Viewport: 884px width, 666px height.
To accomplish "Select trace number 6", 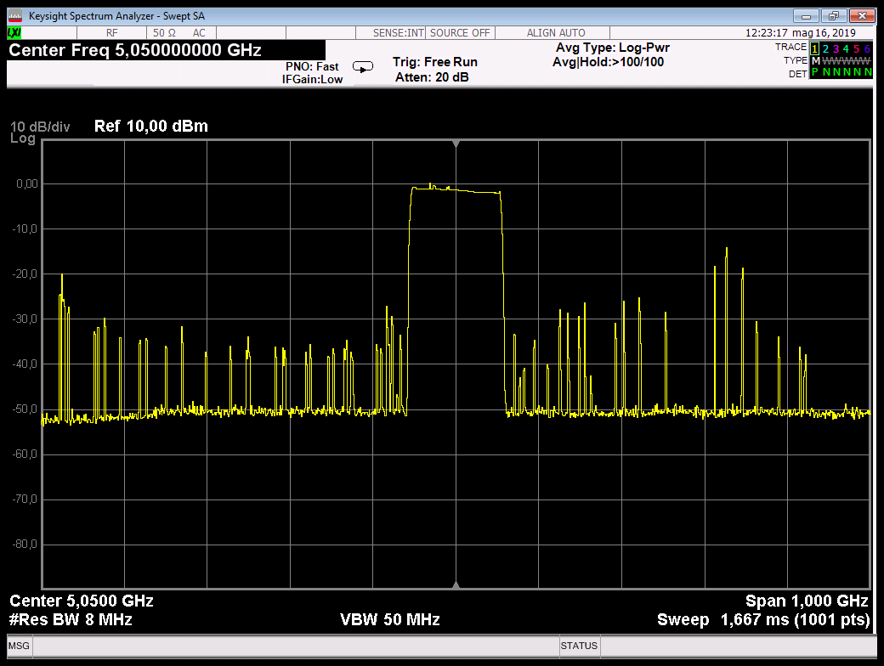I will [867, 49].
